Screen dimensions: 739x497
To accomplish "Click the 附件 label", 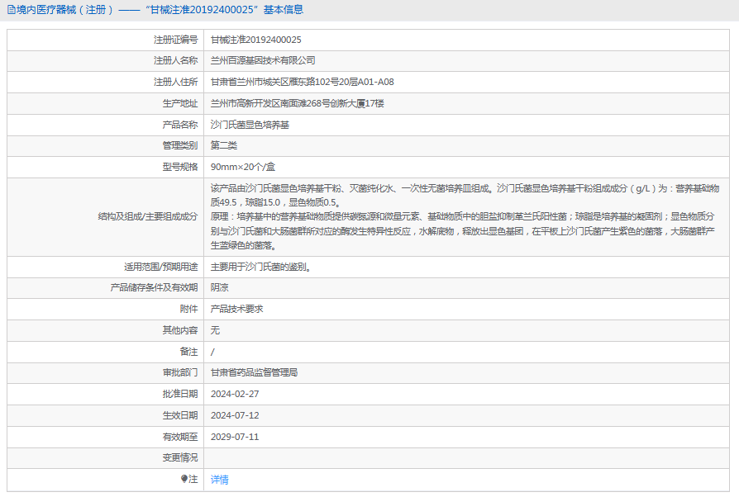I will [x=189, y=309].
